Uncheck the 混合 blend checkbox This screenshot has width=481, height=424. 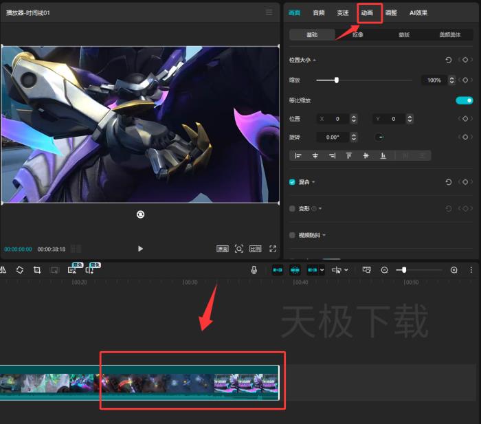pyautogui.click(x=293, y=182)
